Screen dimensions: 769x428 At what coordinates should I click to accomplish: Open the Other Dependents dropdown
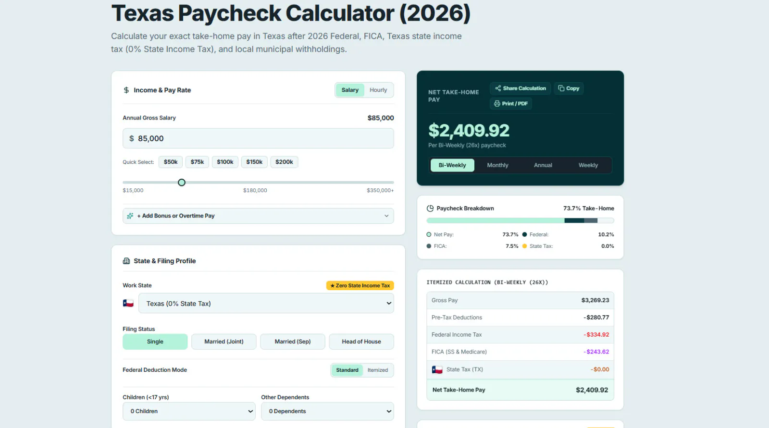pyautogui.click(x=327, y=411)
